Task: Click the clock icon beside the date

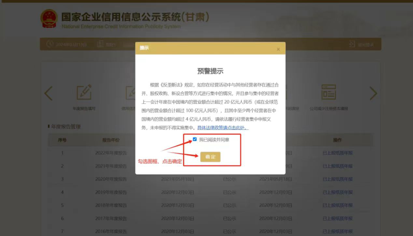Action: (x=50, y=44)
